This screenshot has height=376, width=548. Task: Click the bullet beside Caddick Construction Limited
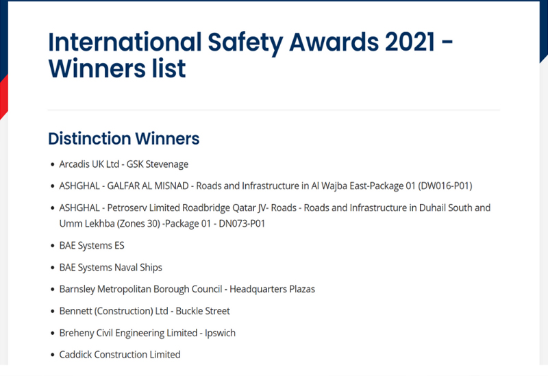pos(53,355)
